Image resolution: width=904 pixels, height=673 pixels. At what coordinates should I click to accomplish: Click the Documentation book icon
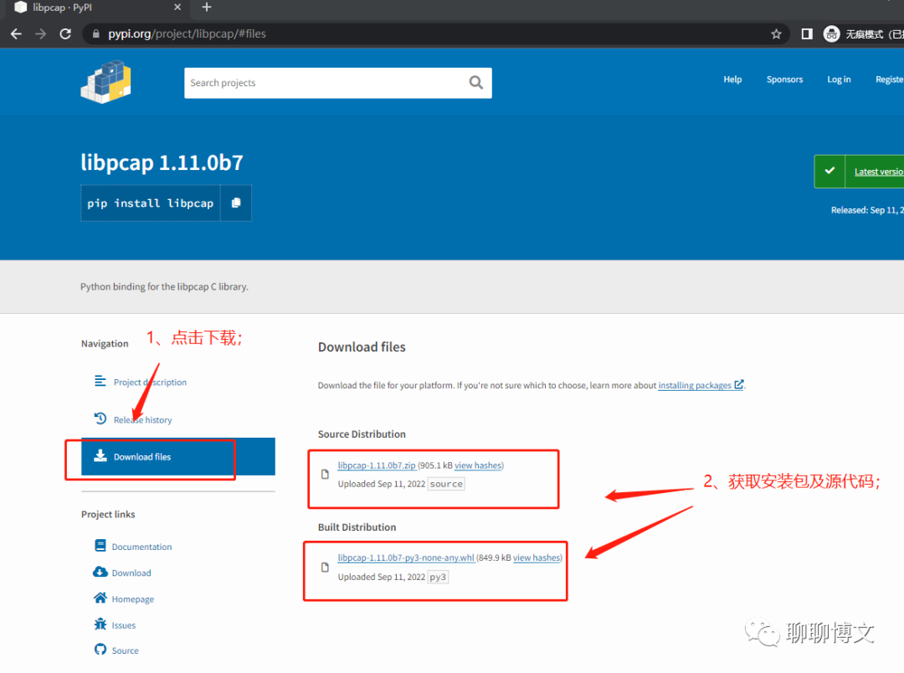pyautogui.click(x=99, y=546)
